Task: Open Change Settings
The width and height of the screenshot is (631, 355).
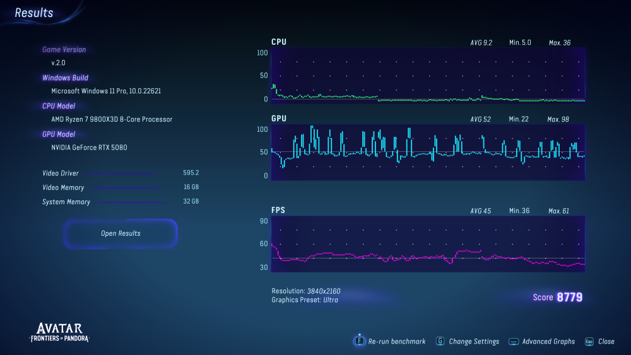Action: (474, 341)
